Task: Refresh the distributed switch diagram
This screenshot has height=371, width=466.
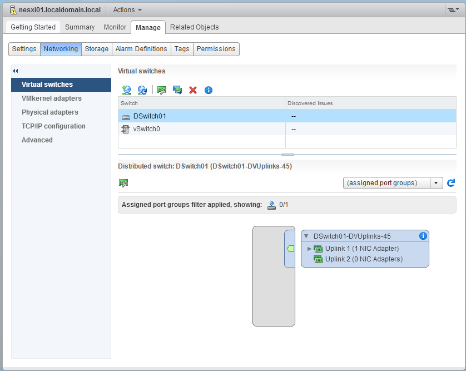Action: (x=451, y=183)
